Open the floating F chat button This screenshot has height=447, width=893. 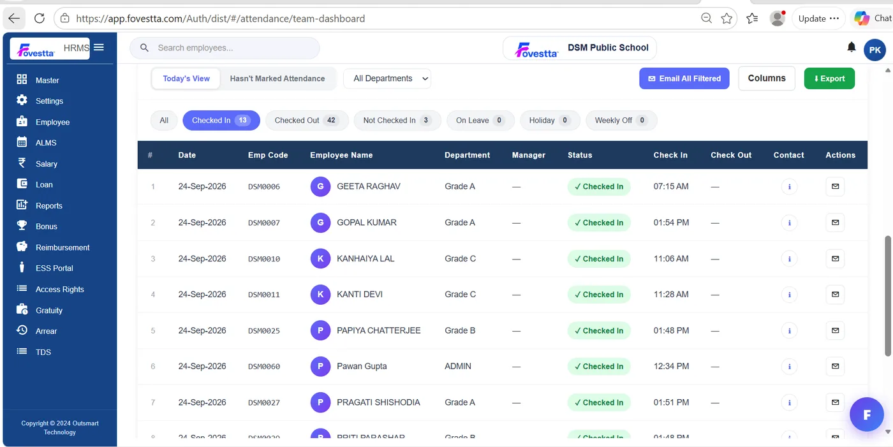867,414
